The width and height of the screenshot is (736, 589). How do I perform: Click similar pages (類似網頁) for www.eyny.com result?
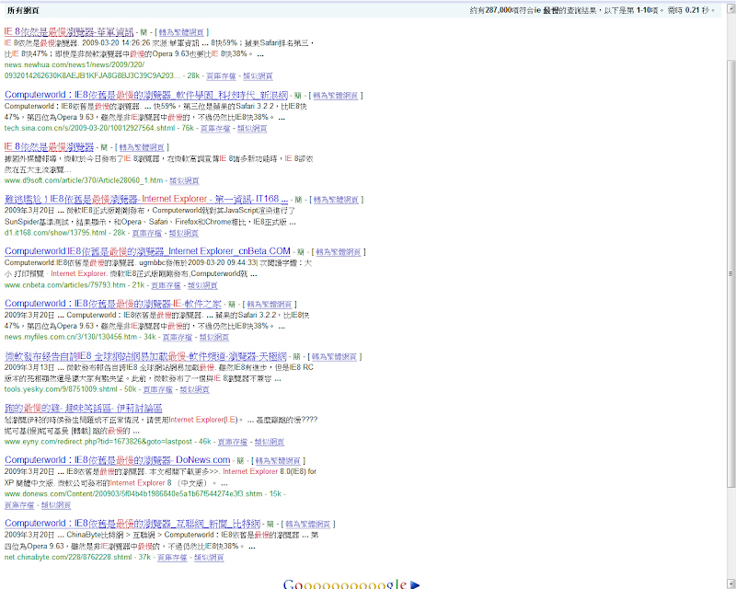pyautogui.click(x=270, y=442)
